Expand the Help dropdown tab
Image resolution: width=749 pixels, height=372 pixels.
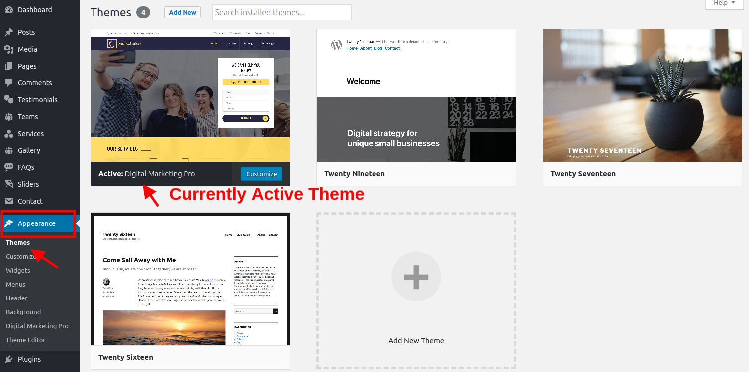tap(725, 4)
